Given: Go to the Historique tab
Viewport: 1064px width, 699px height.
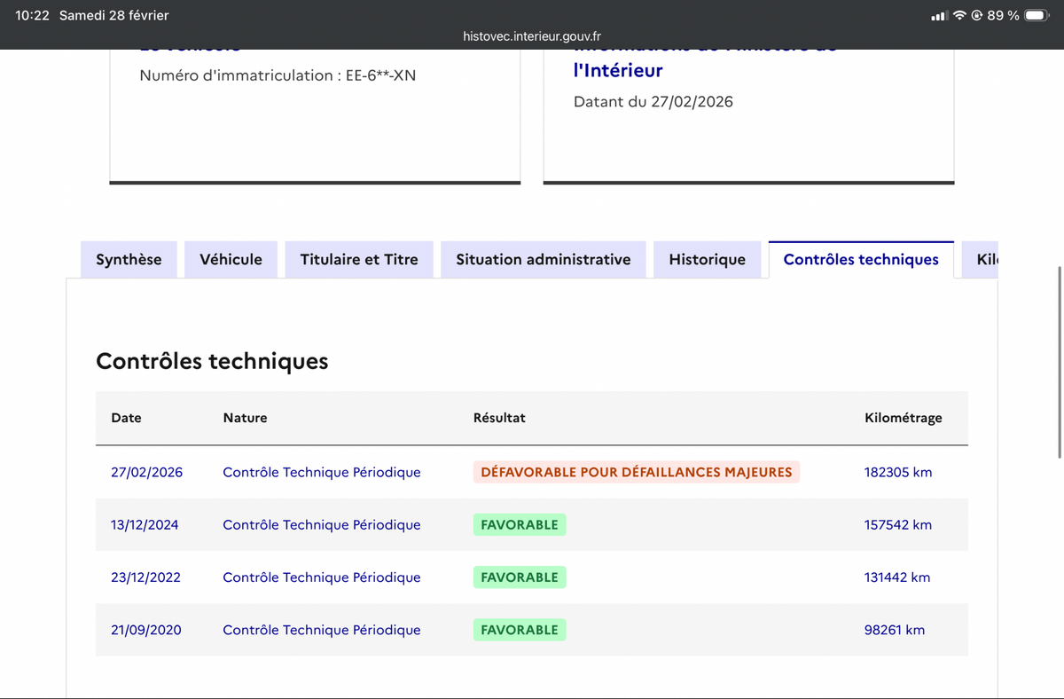Looking at the screenshot, I should [x=708, y=259].
